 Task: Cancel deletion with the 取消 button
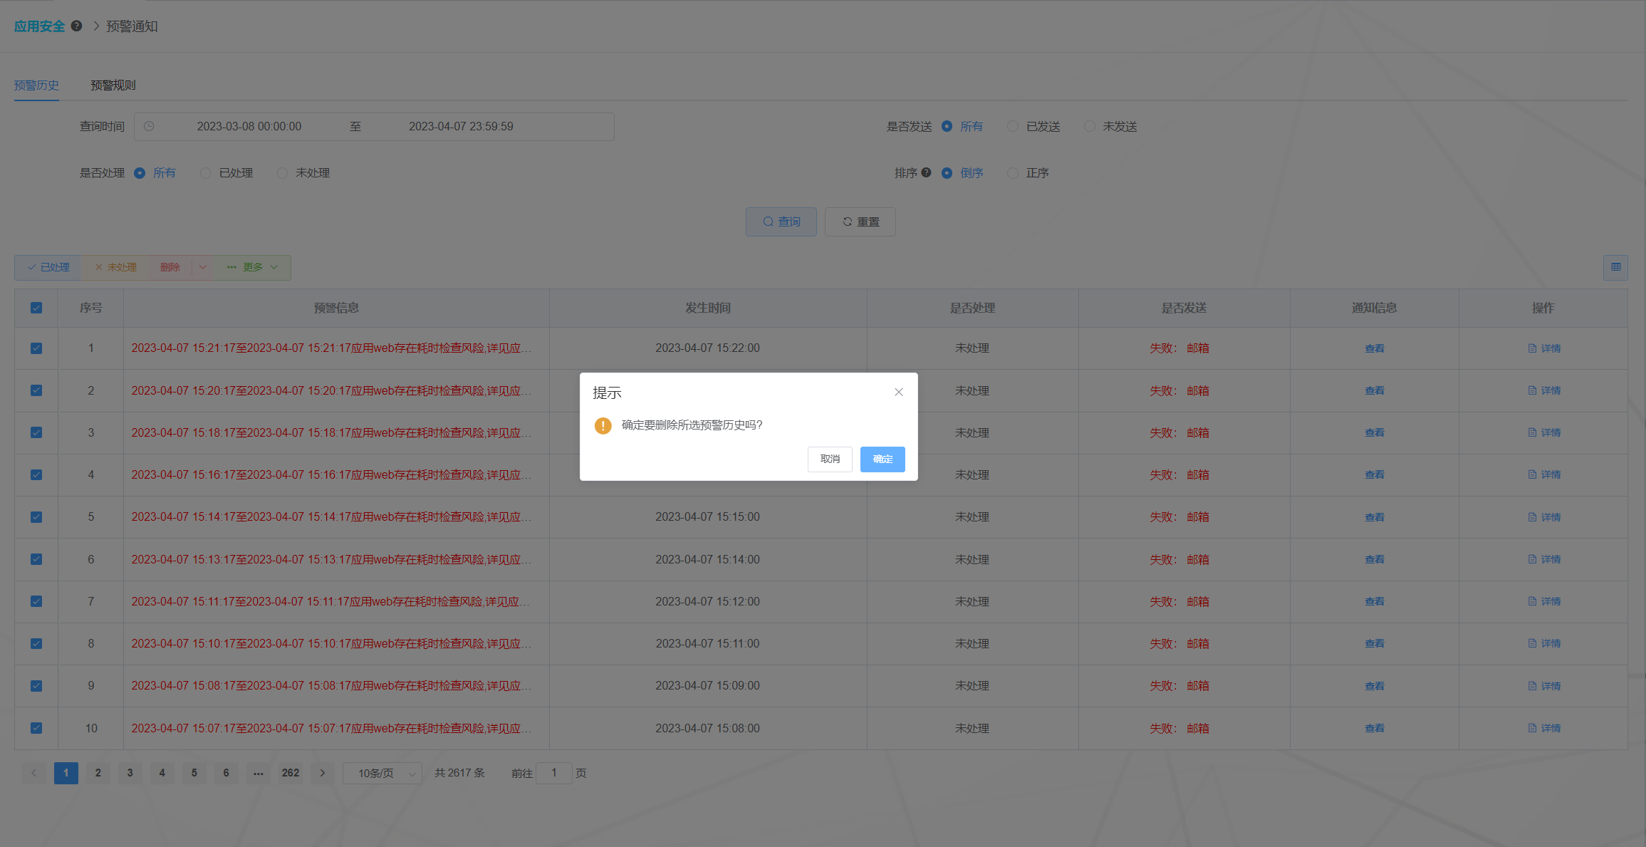(830, 459)
